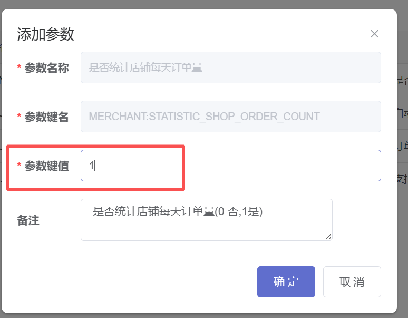Click the 参数键值 field label
Viewport: 408px width, 318px height.
click(x=46, y=166)
